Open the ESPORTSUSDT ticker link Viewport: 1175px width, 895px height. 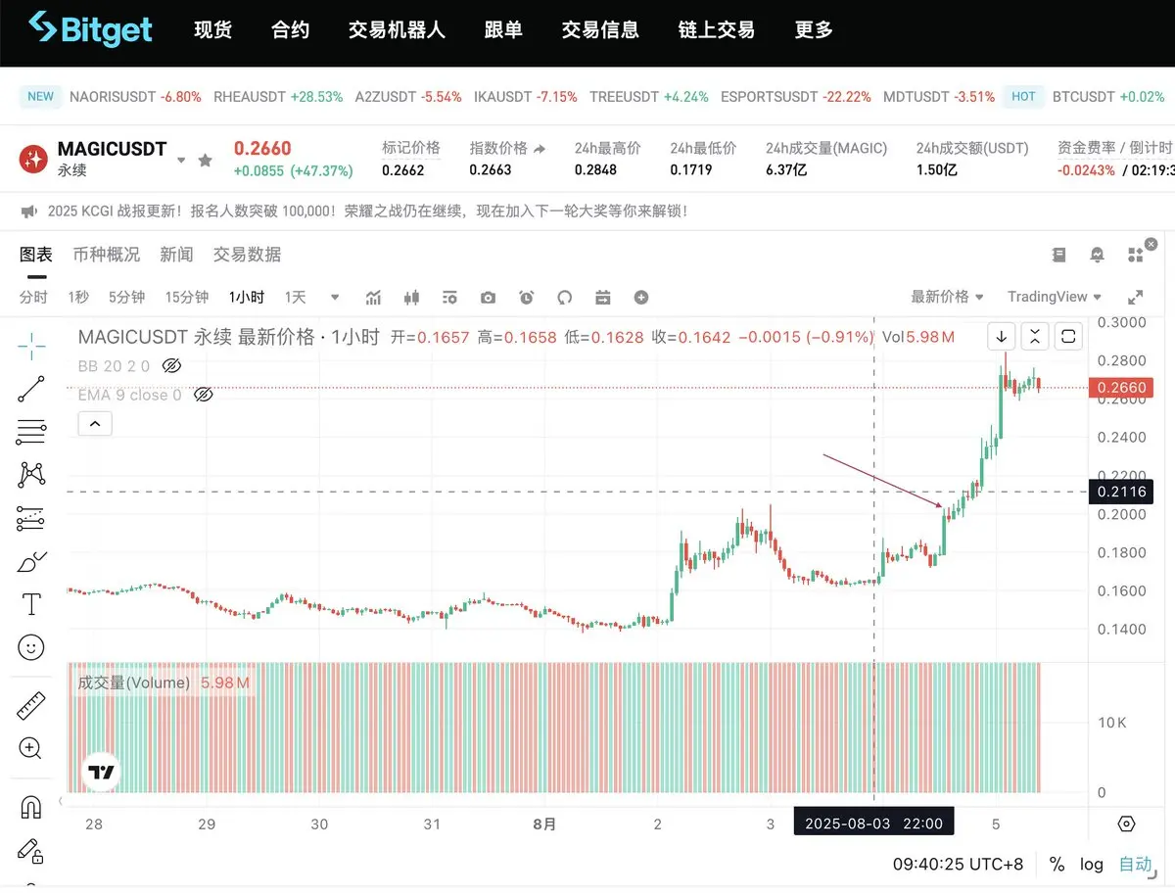click(795, 97)
